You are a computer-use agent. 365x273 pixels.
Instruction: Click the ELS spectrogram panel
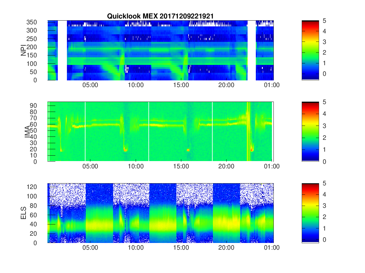pyautogui.click(x=161, y=213)
